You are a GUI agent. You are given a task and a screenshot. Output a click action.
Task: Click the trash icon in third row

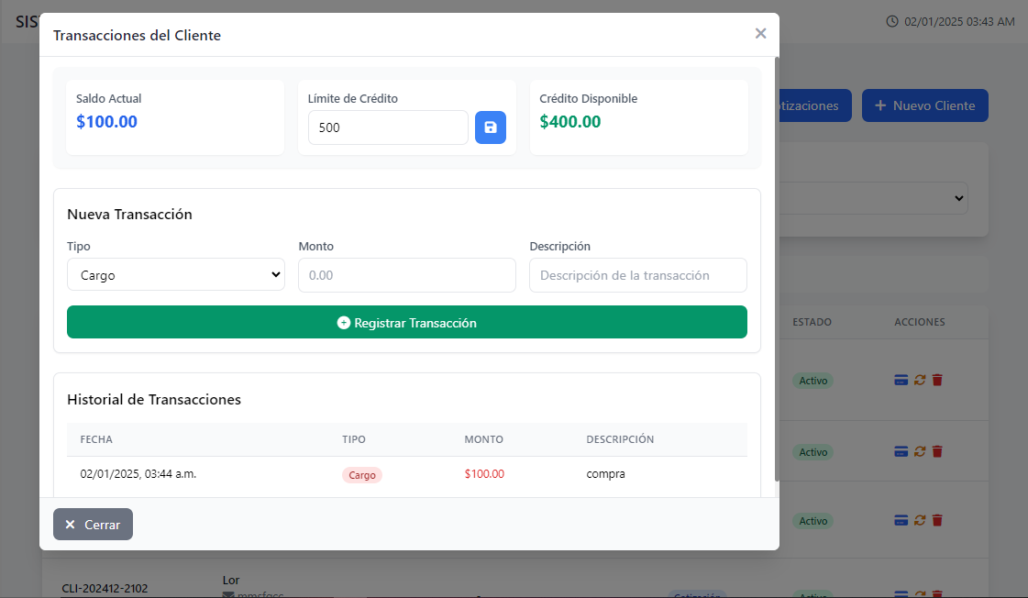point(937,520)
